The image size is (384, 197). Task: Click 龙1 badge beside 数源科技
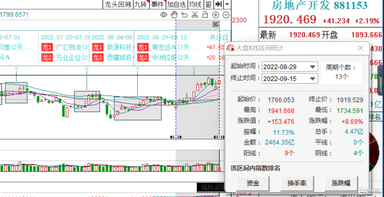click(97, 47)
